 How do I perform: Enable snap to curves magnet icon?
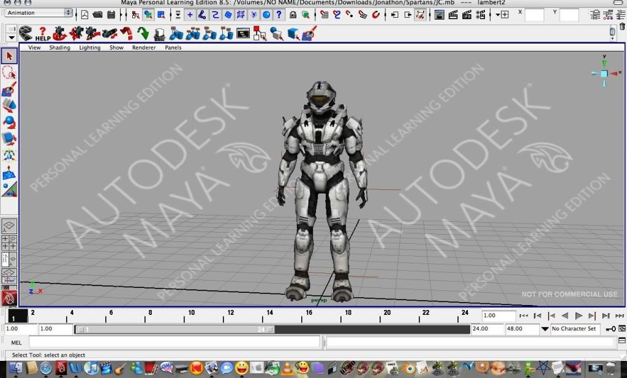337,15
